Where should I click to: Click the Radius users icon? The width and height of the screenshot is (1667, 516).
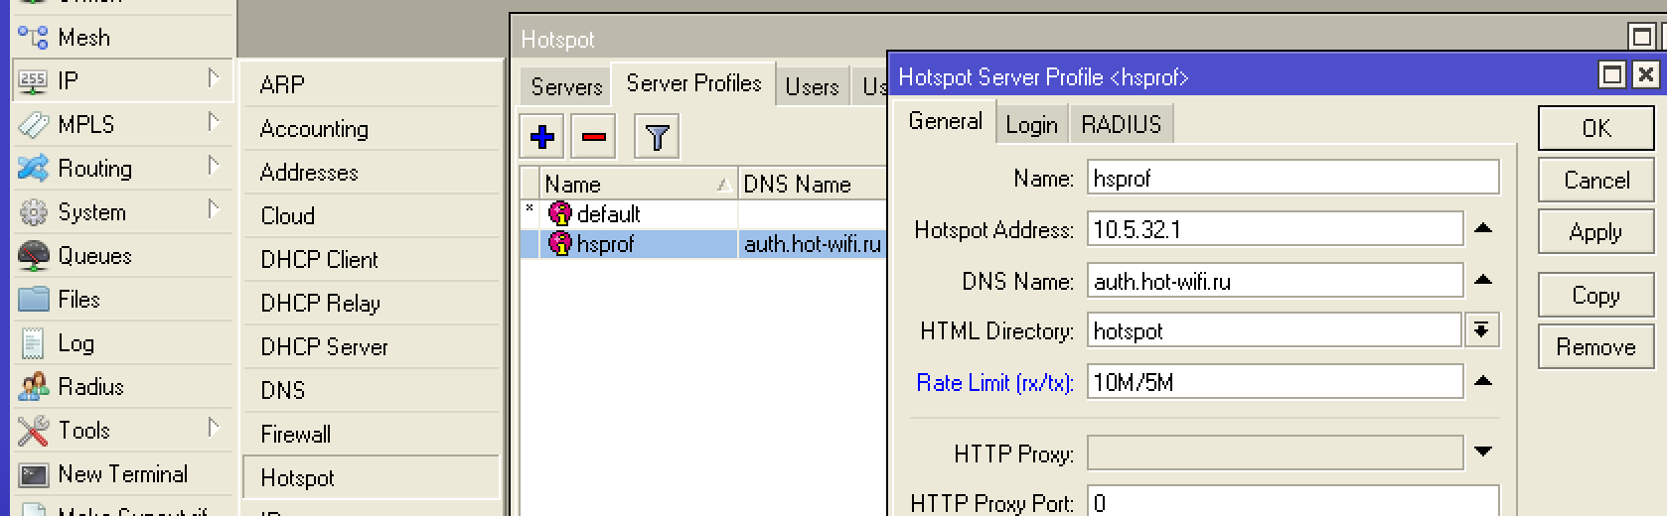point(33,387)
